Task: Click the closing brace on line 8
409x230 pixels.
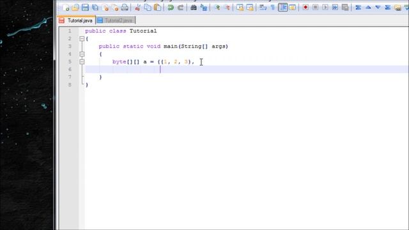Action: [87, 85]
